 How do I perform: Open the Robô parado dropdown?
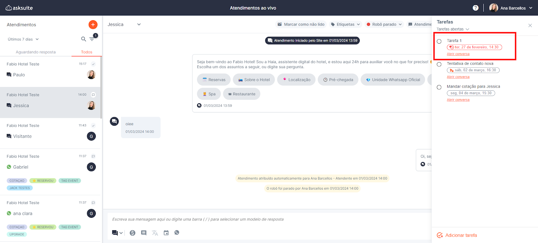click(384, 25)
